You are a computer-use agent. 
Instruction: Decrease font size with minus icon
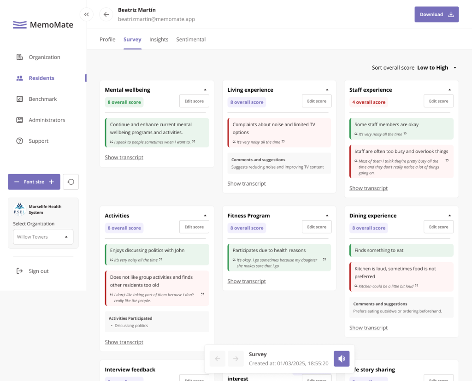17,182
